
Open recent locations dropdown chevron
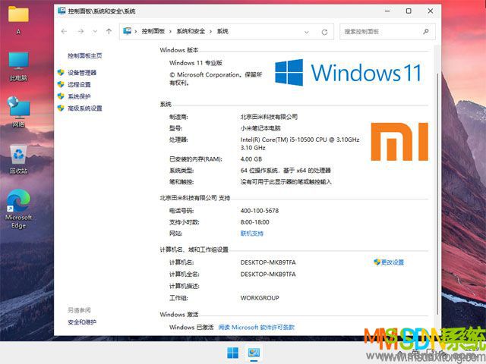coord(95,32)
